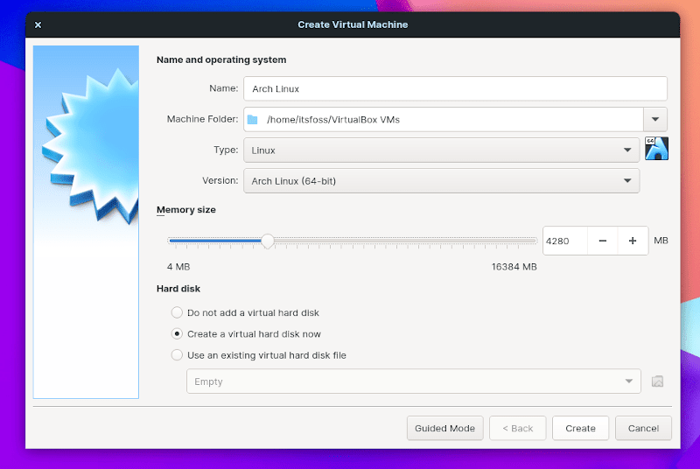
Task: Click the memory value field showing 4280
Action: tap(563, 241)
